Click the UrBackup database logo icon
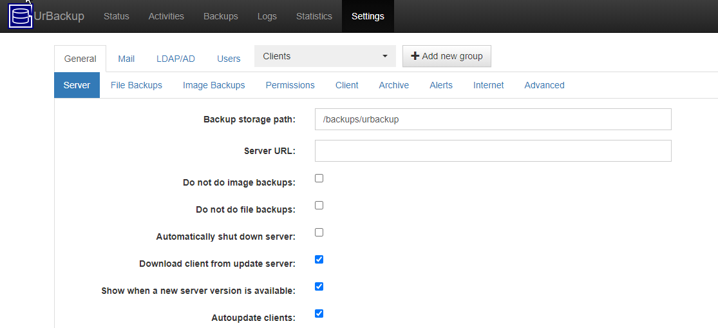The height and width of the screenshot is (328, 718). (21, 17)
